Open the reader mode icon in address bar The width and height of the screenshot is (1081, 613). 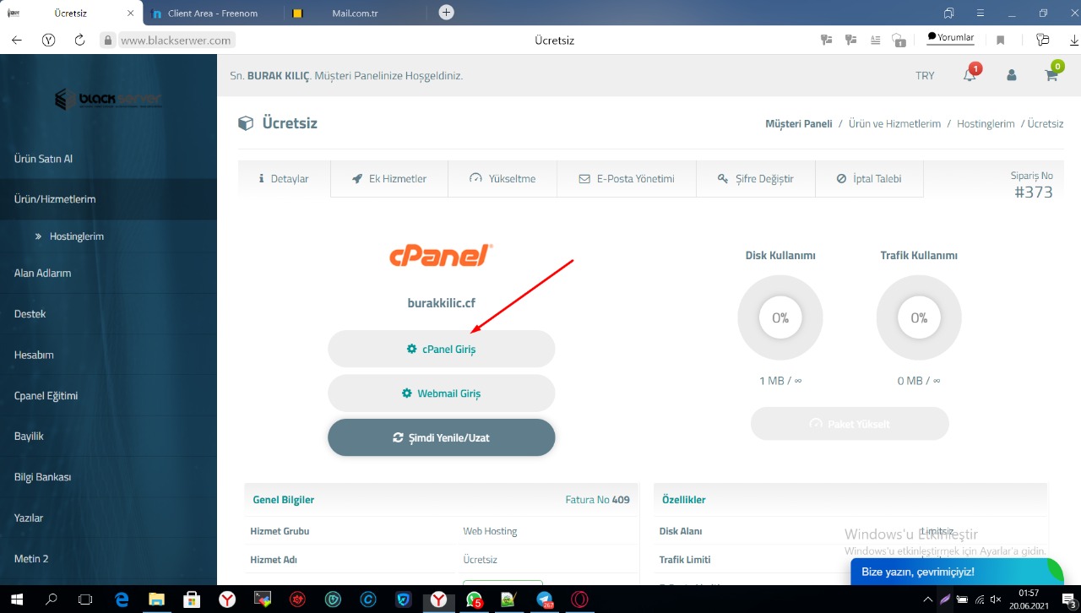[875, 40]
